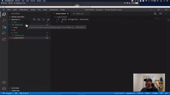Close the index.html tab
This screenshot has height=95, width=170.
tap(68, 13)
